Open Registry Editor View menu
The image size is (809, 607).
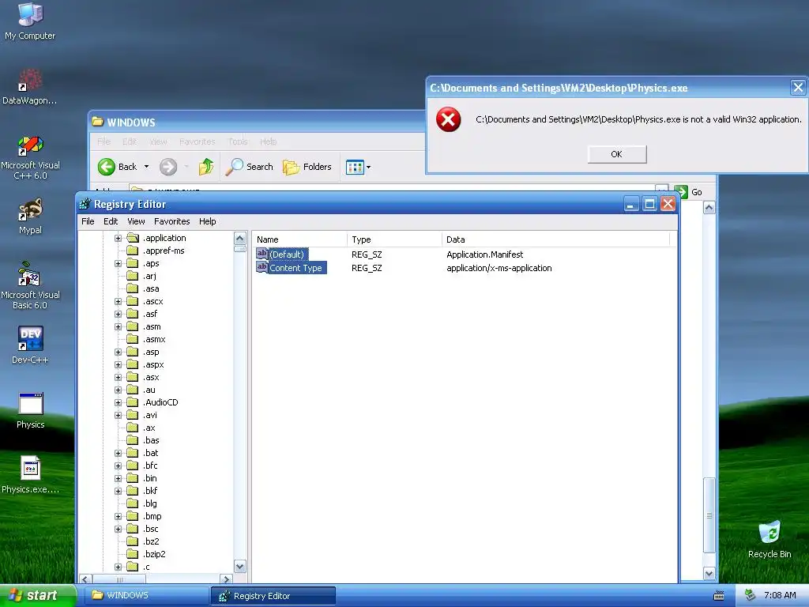(x=136, y=221)
